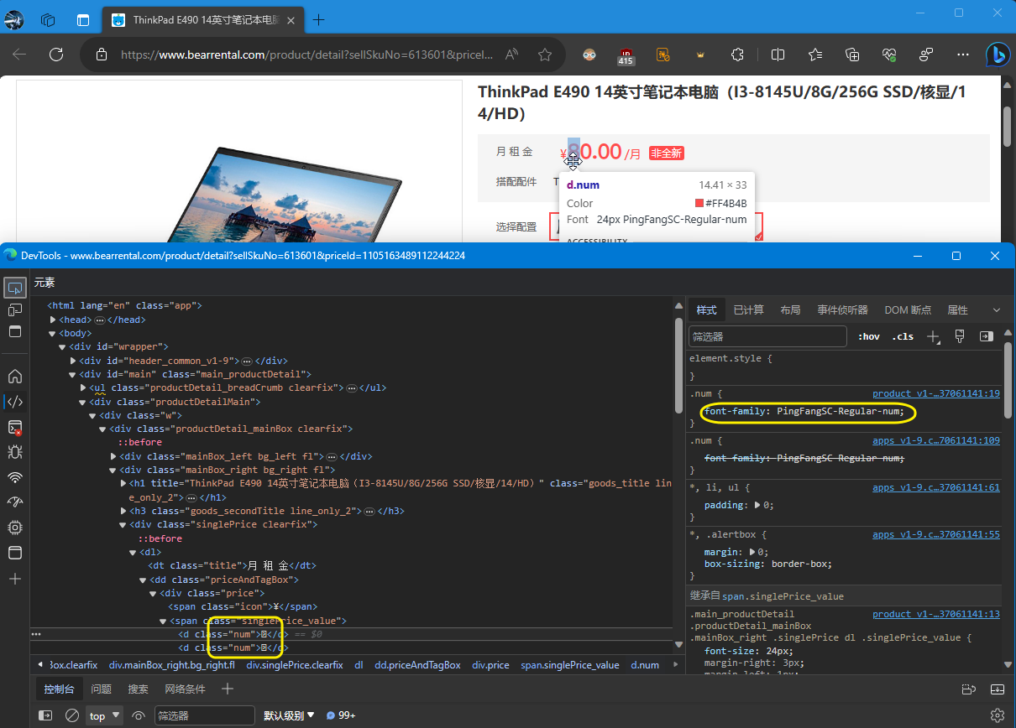Open a new browser tab
Image resolution: width=1016 pixels, height=728 pixels.
coord(319,20)
